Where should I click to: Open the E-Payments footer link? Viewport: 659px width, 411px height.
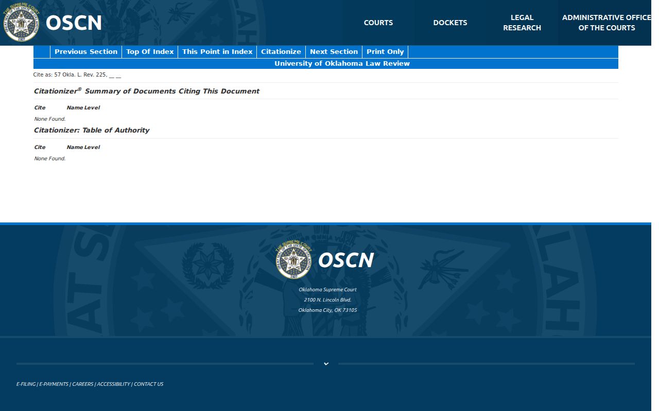point(54,384)
